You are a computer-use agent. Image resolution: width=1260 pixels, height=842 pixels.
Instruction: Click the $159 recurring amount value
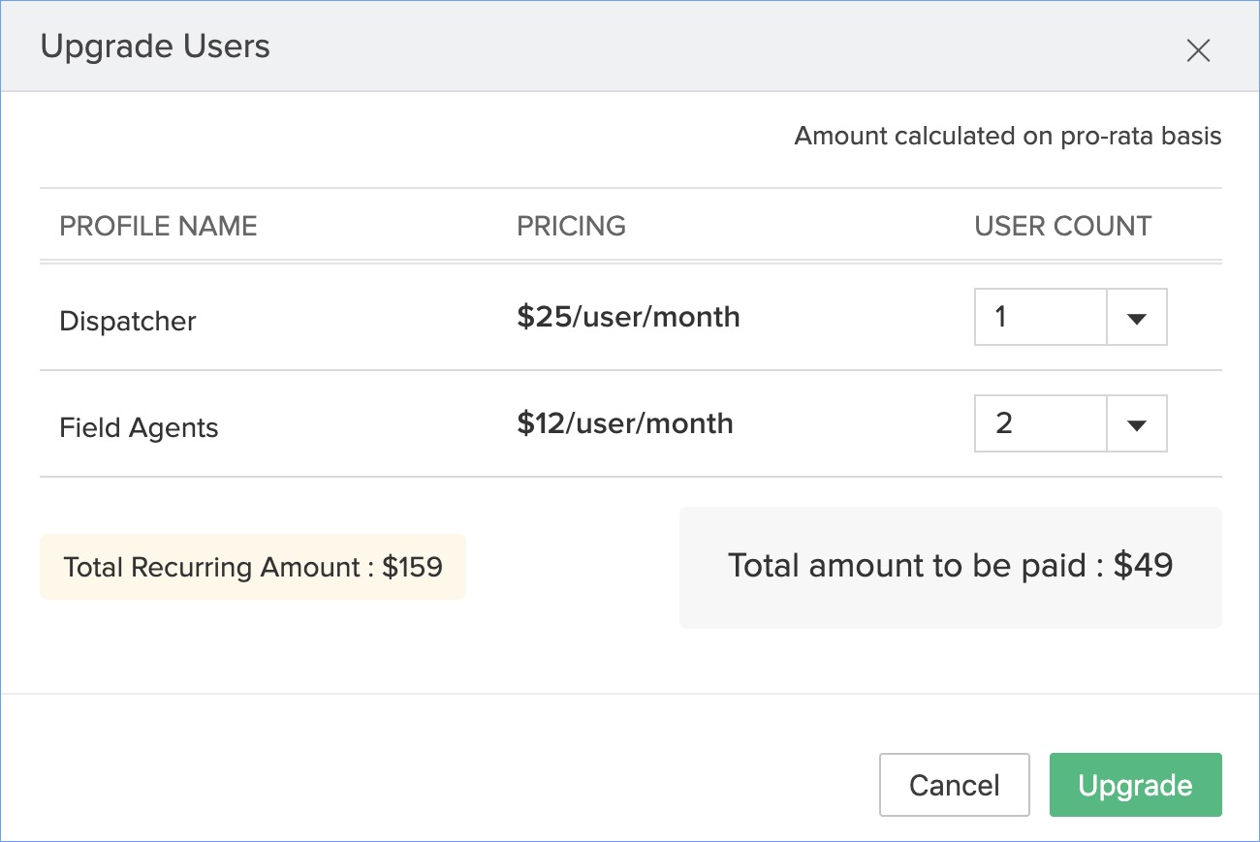pos(412,567)
